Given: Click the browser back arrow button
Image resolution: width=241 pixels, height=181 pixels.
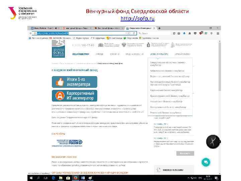Looking at the screenshot, I should 30,33.
